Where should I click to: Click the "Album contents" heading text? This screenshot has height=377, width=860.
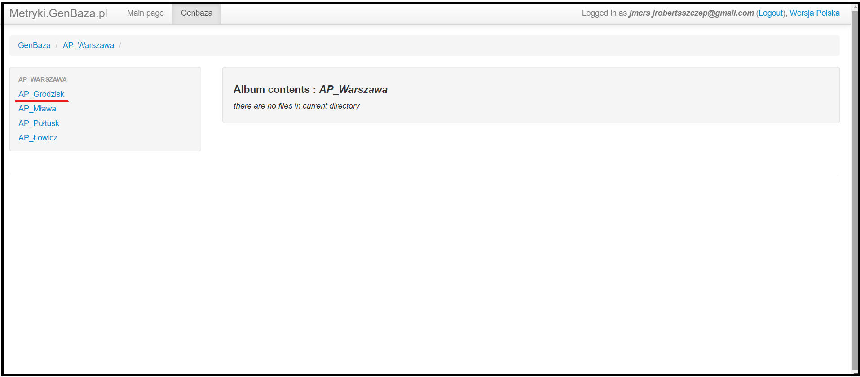click(x=271, y=89)
